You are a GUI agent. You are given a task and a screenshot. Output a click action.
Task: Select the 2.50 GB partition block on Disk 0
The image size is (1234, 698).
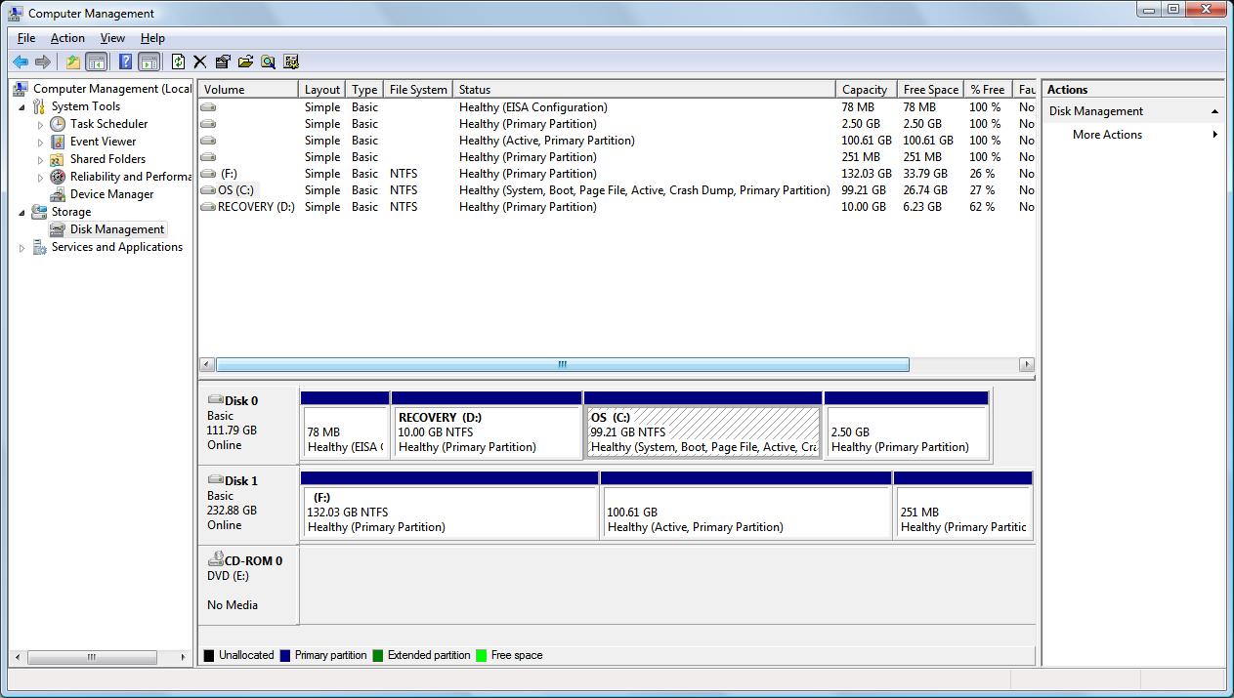907,426
